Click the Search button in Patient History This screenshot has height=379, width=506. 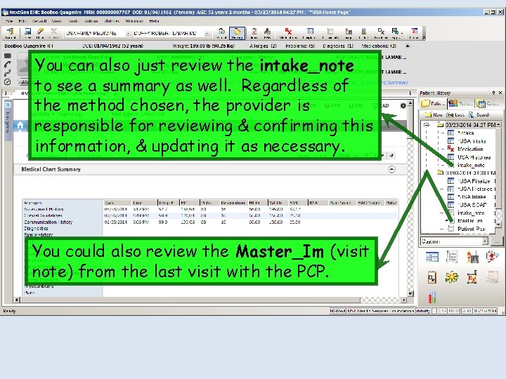click(479, 114)
